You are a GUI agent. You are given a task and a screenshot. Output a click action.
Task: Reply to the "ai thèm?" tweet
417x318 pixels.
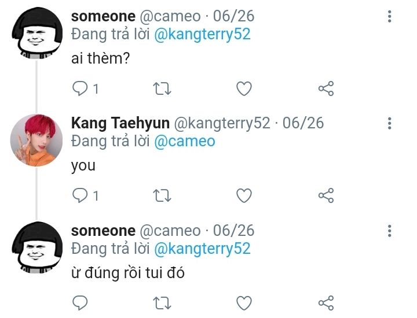coord(80,88)
